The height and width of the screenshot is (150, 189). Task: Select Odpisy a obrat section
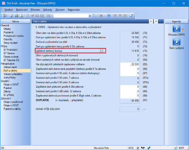[x=11, y=57]
